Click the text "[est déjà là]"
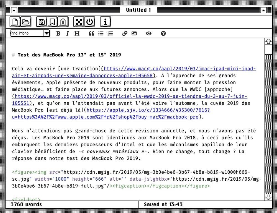The height and width of the screenshot is (213, 277). click(65, 110)
